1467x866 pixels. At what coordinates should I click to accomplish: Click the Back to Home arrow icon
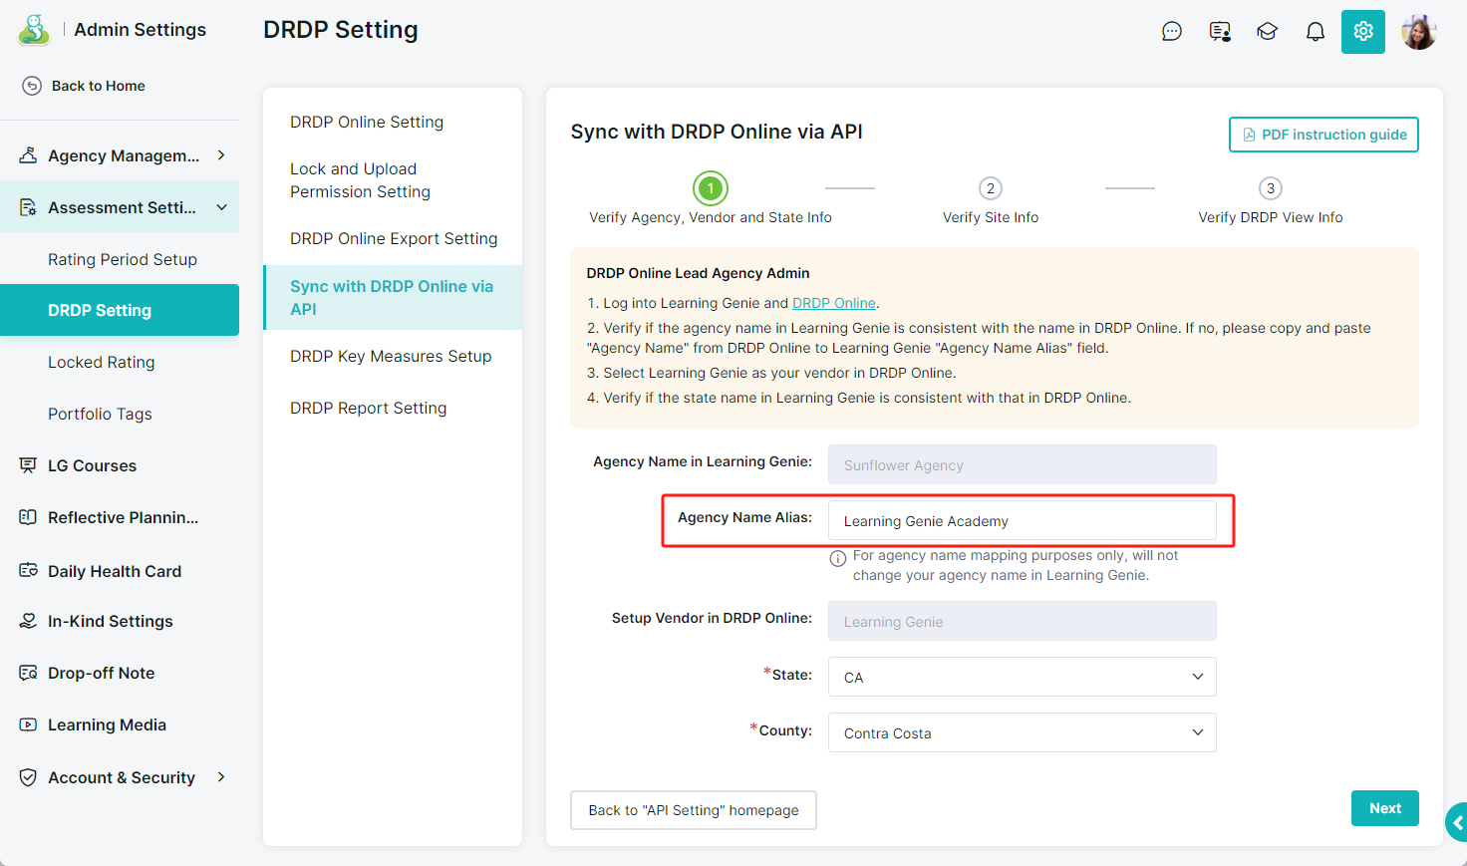click(x=32, y=86)
